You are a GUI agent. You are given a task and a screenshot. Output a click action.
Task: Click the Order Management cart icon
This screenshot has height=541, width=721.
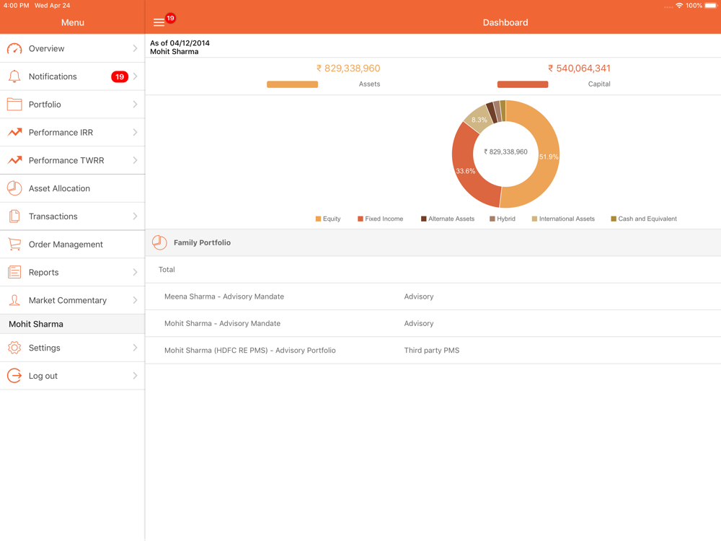(x=14, y=245)
